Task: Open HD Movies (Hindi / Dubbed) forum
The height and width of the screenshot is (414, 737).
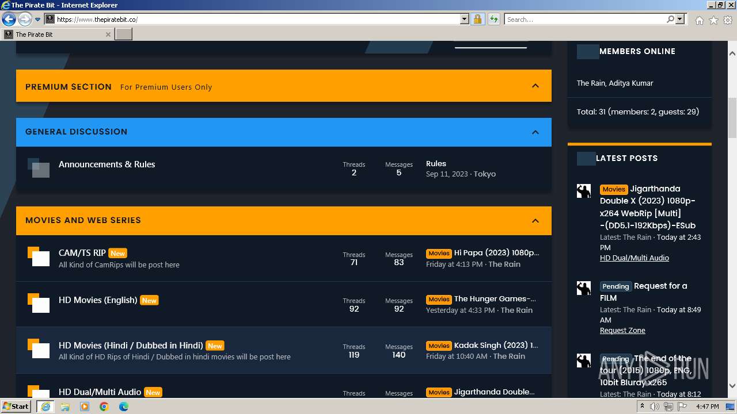Action: click(131, 346)
